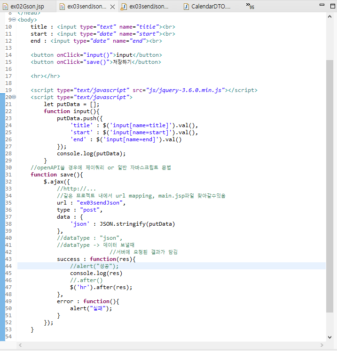337x351 pixels.
Task: Click the type value "post" string
Action: [x=90, y=210]
